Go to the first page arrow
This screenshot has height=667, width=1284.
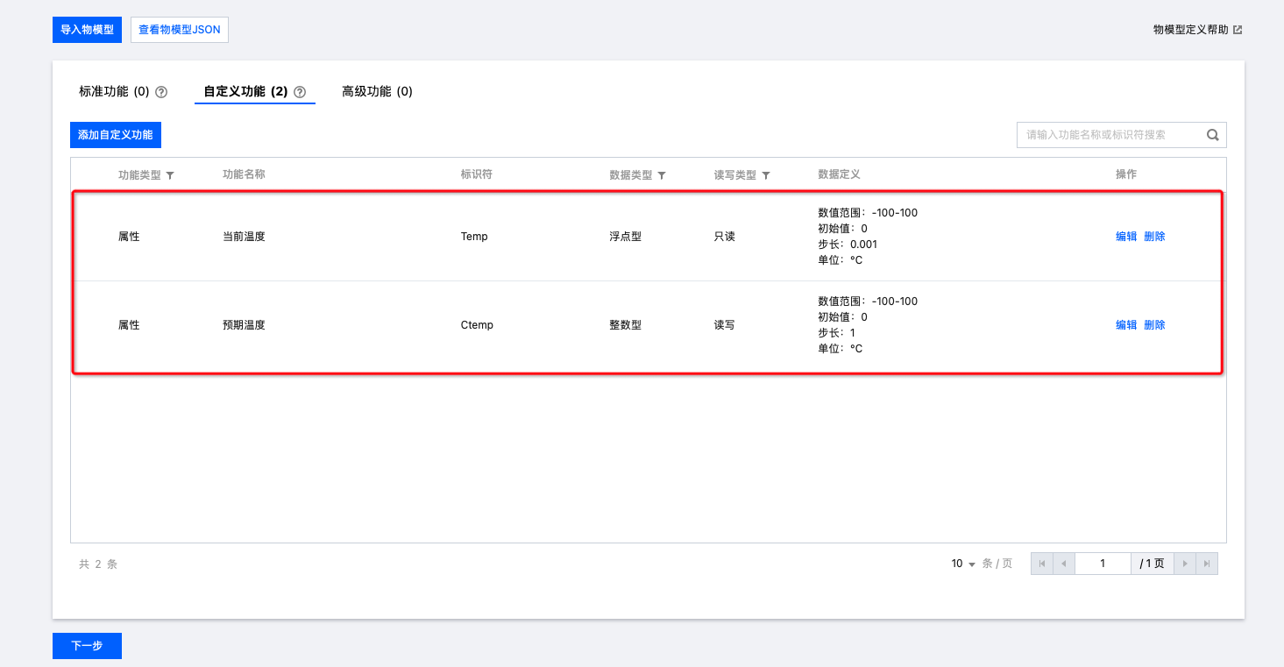tap(1042, 564)
